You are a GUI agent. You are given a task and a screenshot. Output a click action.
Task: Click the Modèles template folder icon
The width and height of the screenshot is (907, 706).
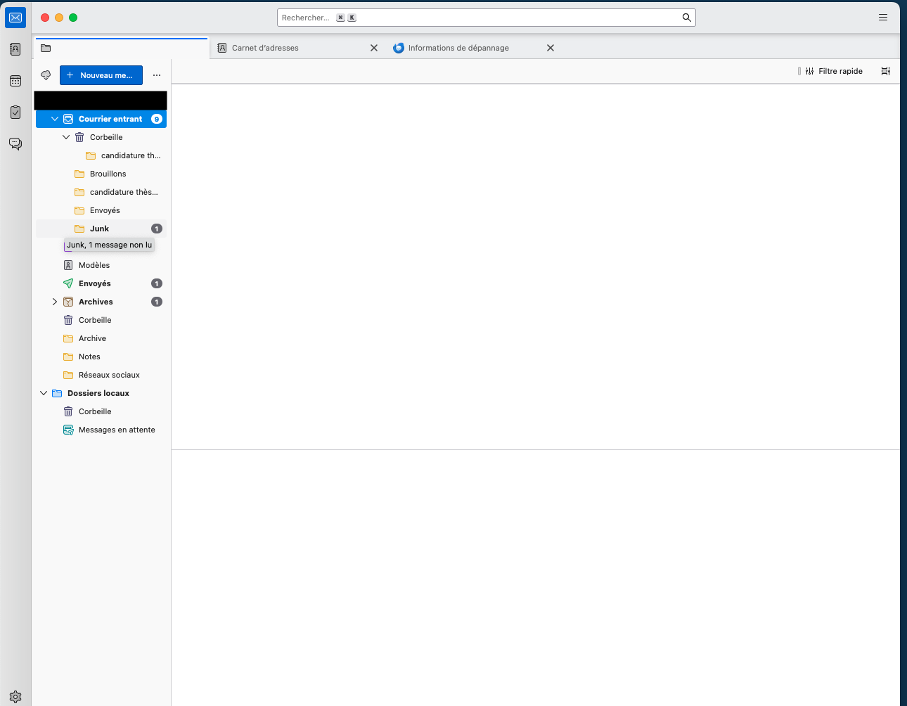68,265
